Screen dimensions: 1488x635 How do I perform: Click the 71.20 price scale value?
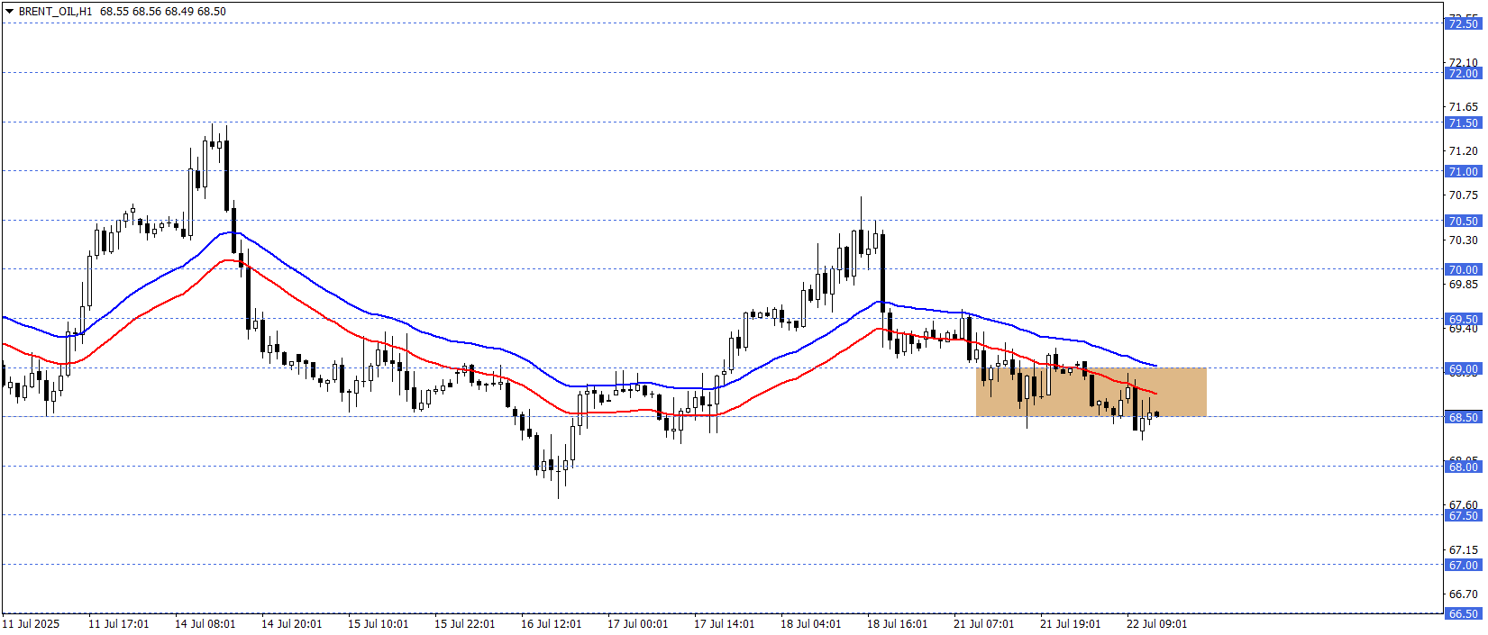tap(1463, 151)
